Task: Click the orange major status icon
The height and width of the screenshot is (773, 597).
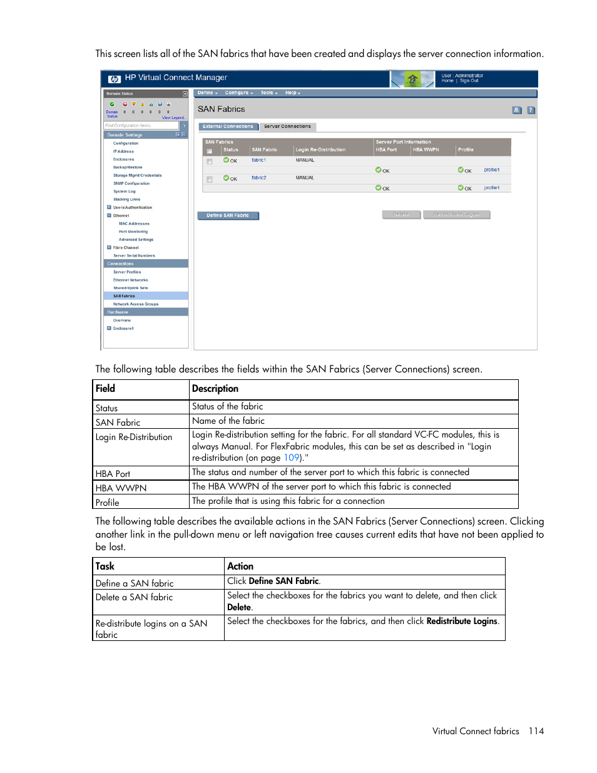Action: (x=133, y=105)
